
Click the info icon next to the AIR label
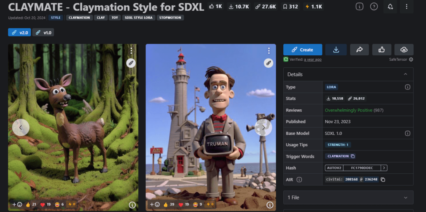pos(299,180)
